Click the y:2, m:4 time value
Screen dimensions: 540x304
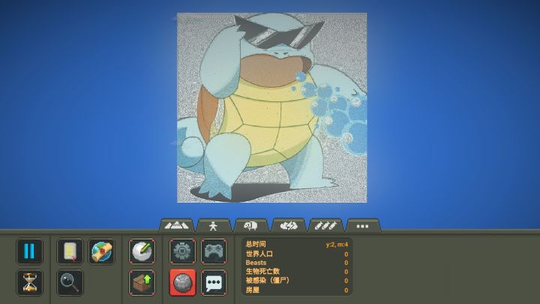point(337,245)
